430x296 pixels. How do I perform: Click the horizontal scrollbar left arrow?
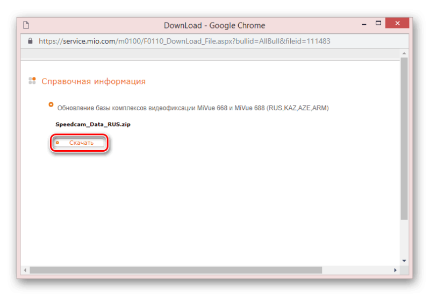[25, 270]
